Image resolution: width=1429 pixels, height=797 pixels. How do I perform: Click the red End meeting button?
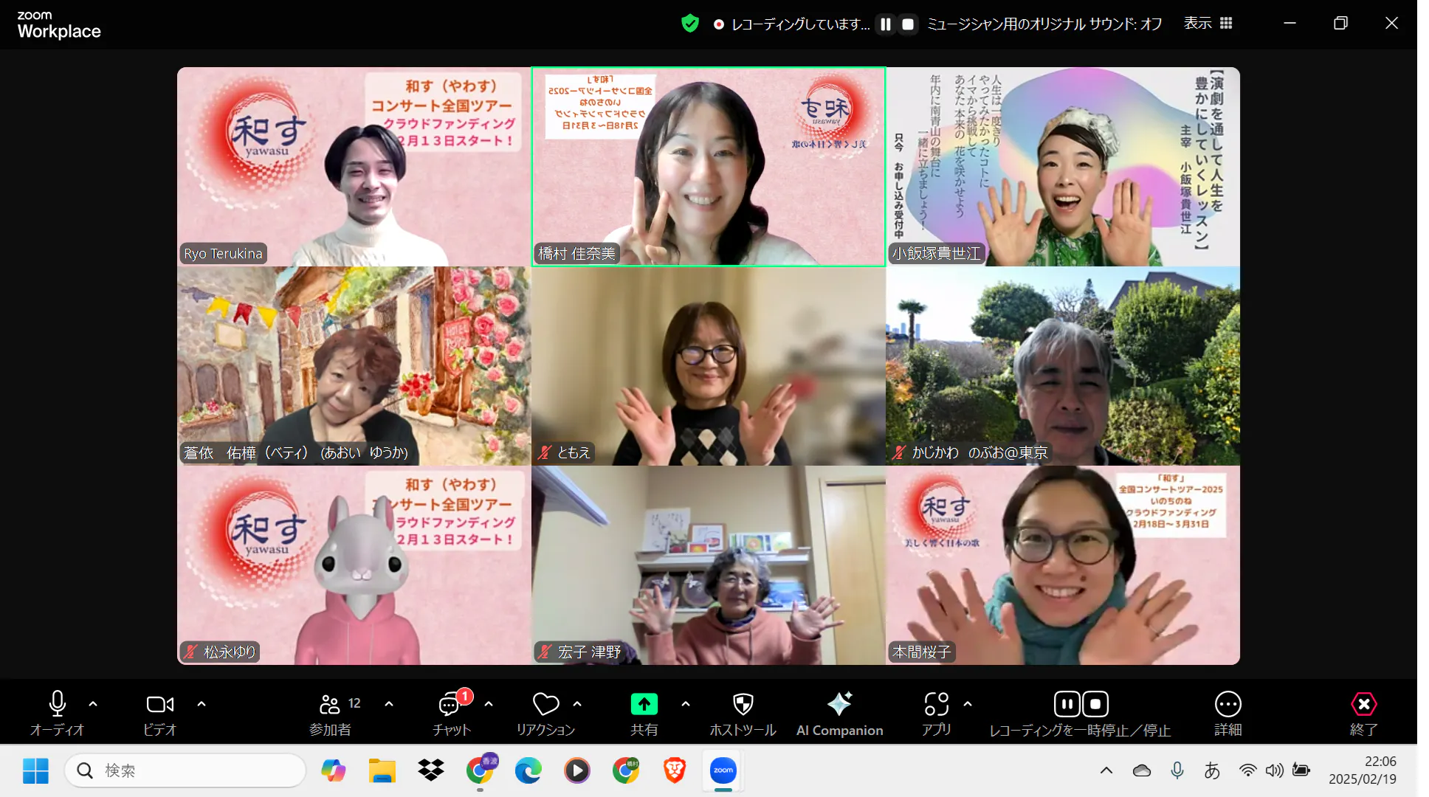click(x=1363, y=705)
